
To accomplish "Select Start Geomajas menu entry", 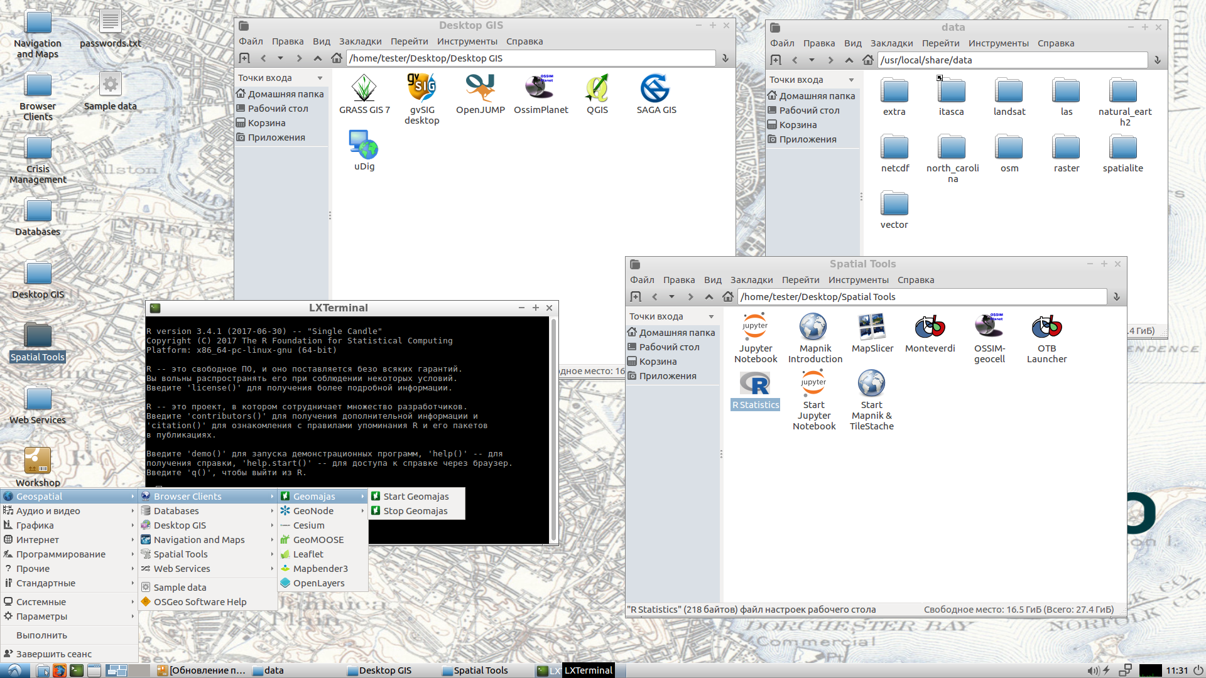I will [x=416, y=497].
